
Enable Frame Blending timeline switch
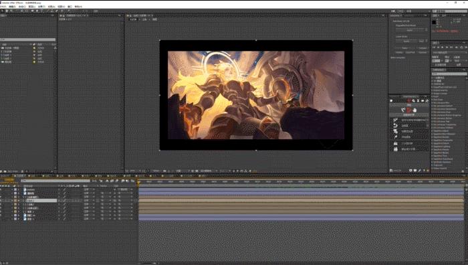(112, 181)
